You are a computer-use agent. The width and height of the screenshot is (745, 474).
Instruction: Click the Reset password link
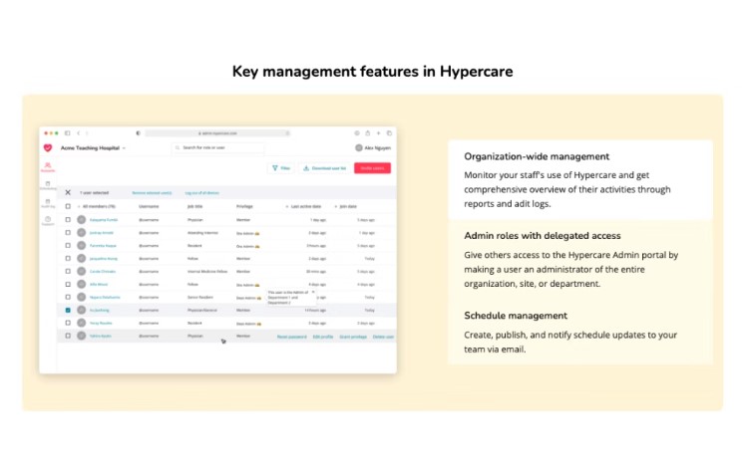pos(292,337)
